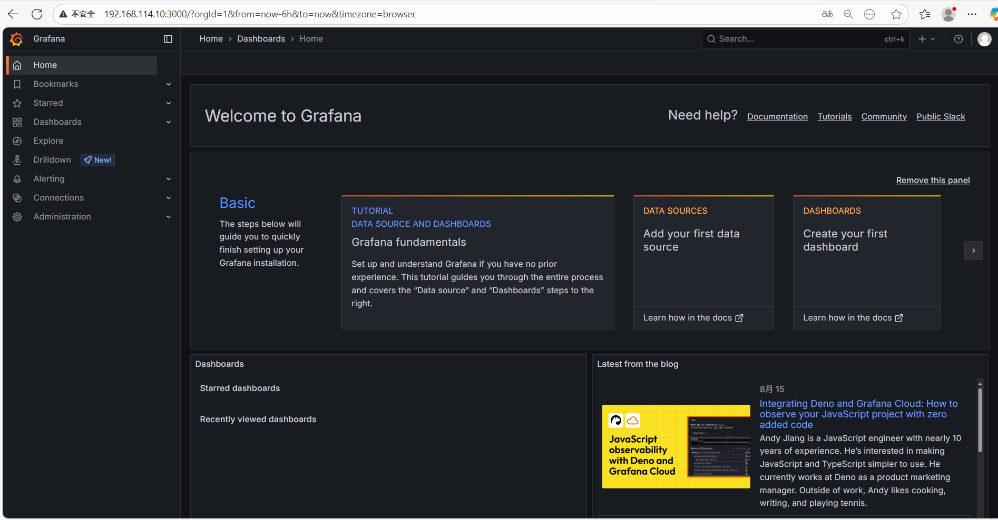
Task: Click the browser favorites list icon
Action: click(x=925, y=14)
